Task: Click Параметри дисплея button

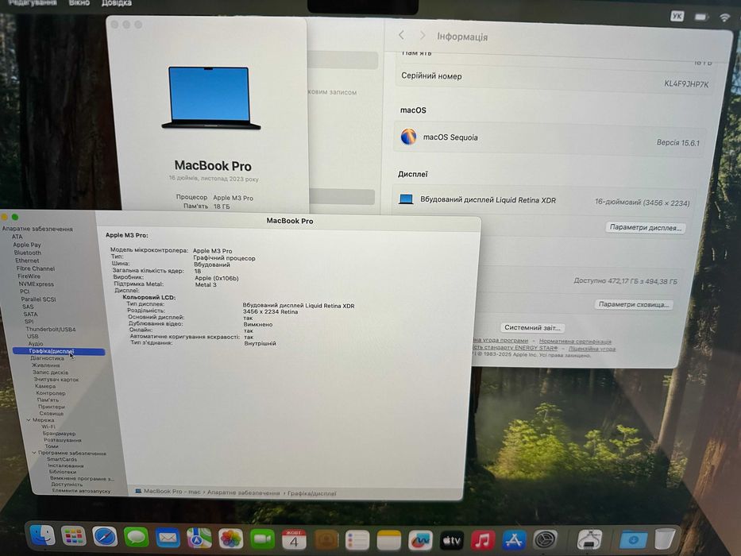Action: (645, 227)
